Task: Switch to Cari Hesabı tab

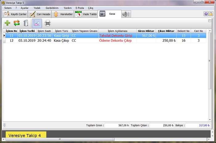Action: 40,14
